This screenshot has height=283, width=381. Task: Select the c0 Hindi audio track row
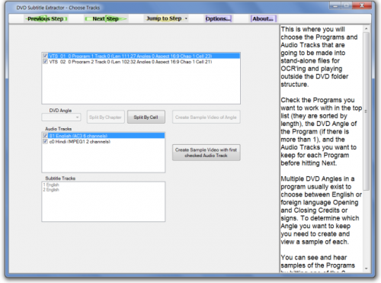(x=104, y=142)
